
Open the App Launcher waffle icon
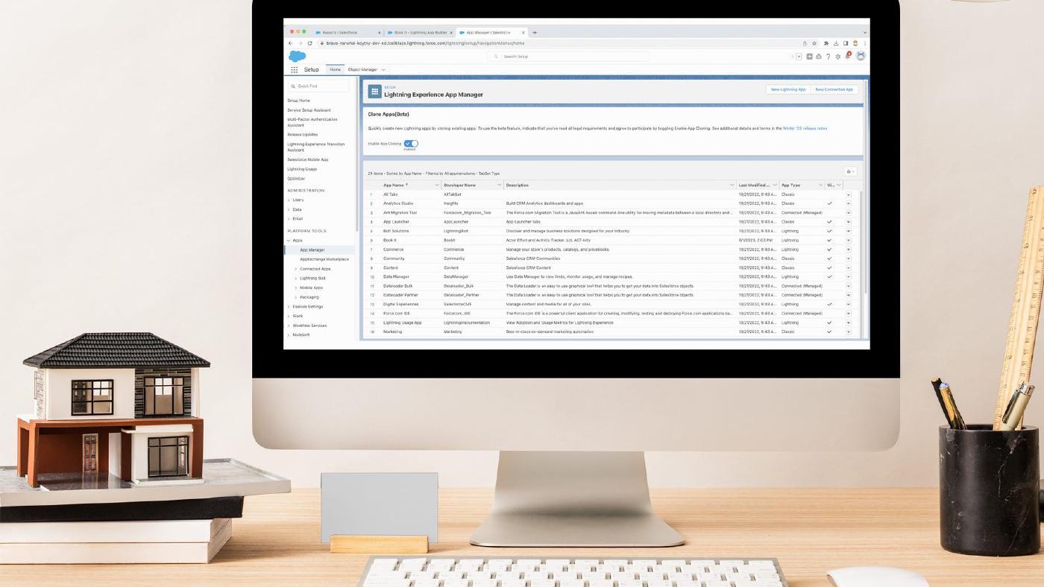point(294,69)
